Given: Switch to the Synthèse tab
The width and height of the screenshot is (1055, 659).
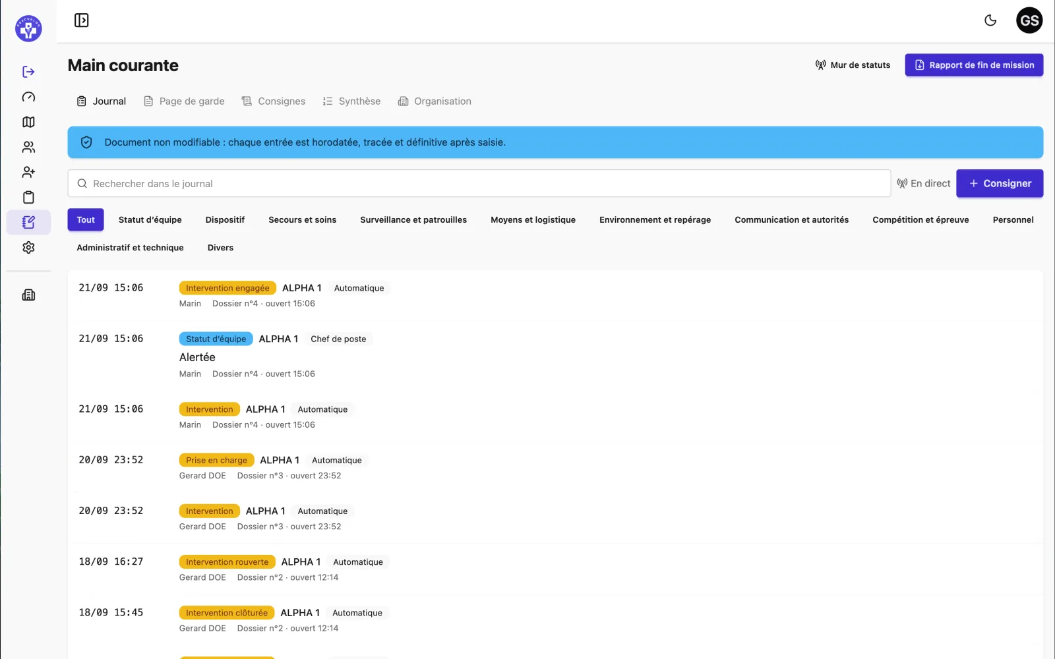Looking at the screenshot, I should [351, 101].
